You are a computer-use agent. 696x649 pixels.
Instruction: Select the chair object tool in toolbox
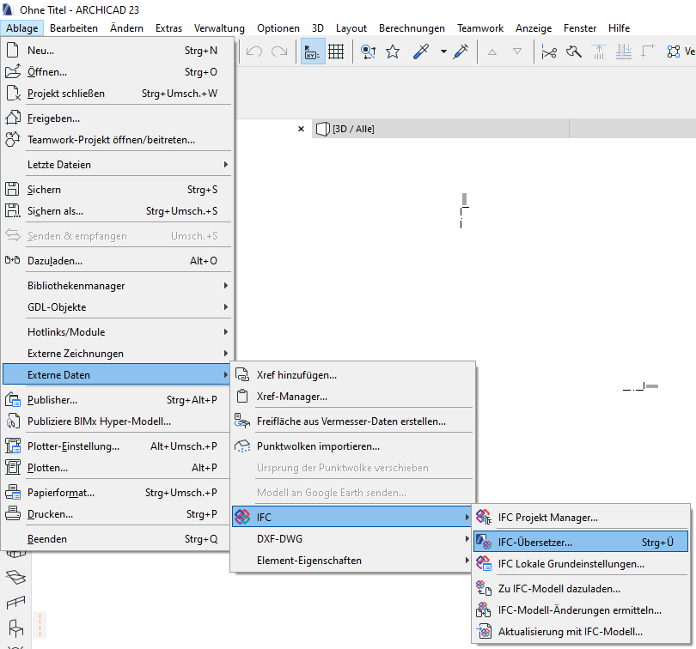15,628
